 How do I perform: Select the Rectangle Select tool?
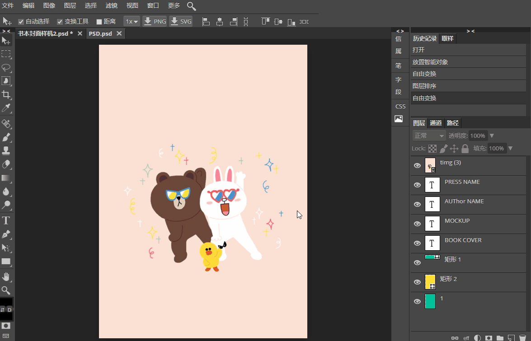[6, 54]
